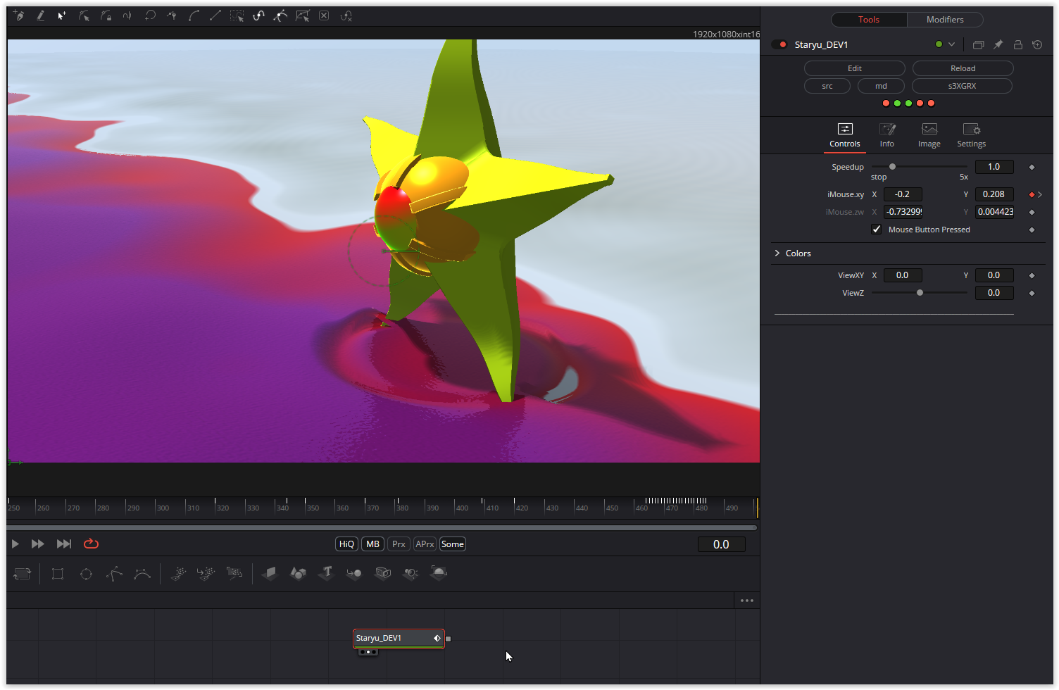This screenshot has height=690, width=1059.
Task: Choose the pencil freehand draw tool
Action: click(x=41, y=15)
